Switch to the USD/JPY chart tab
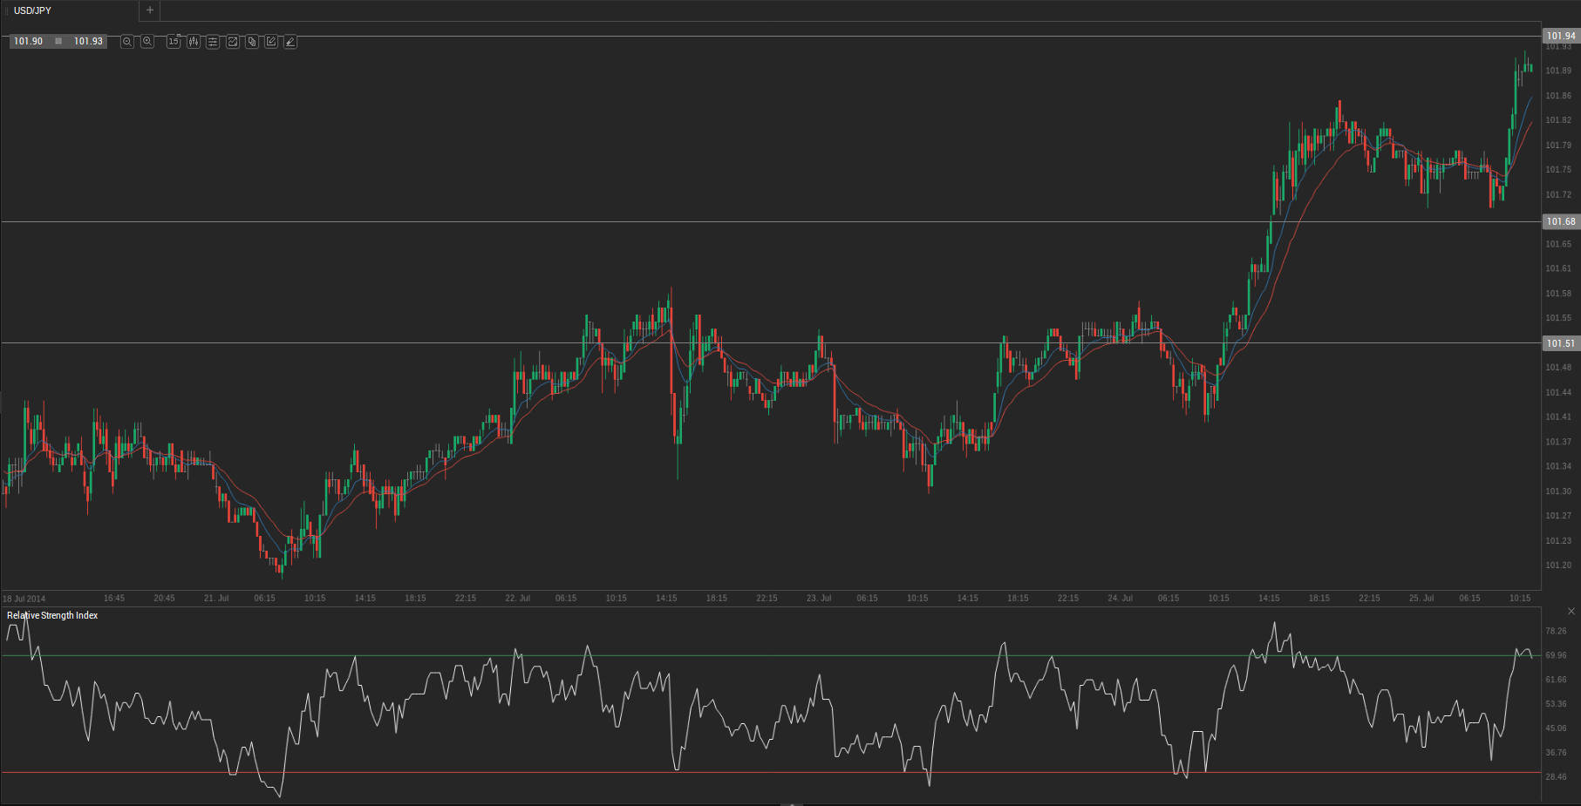Image resolution: width=1581 pixels, height=806 pixels. [33, 10]
